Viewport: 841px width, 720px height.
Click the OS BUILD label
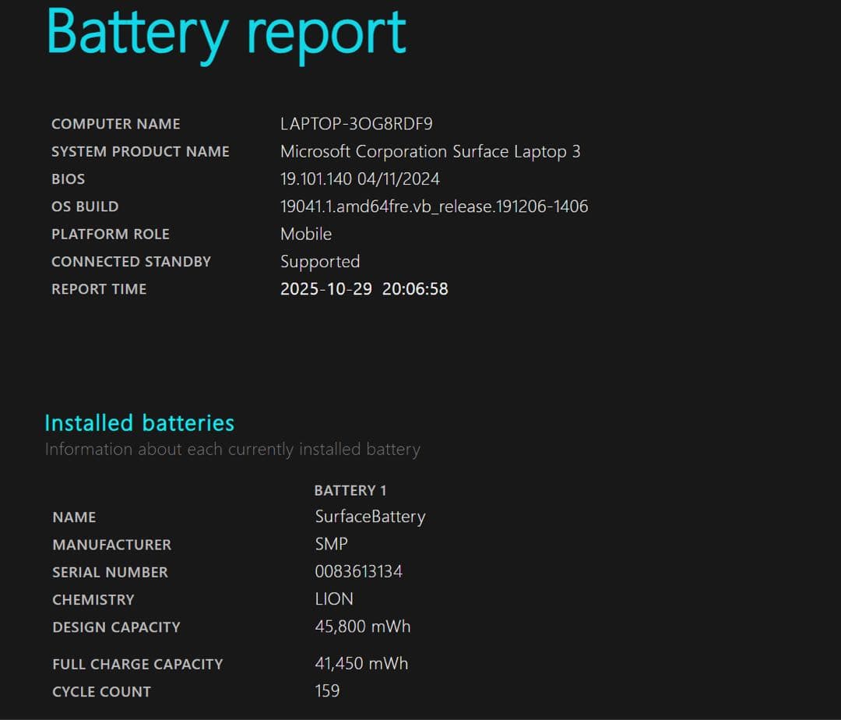(84, 206)
